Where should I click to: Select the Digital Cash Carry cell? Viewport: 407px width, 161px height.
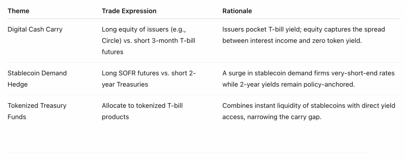[35, 29]
